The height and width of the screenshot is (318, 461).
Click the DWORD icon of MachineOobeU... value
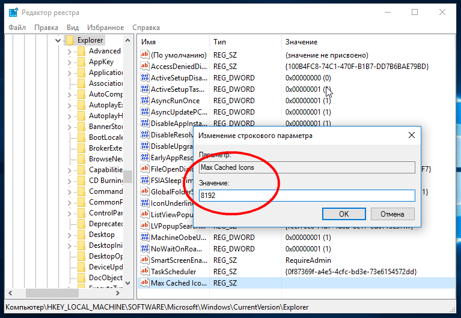pyautogui.click(x=144, y=237)
